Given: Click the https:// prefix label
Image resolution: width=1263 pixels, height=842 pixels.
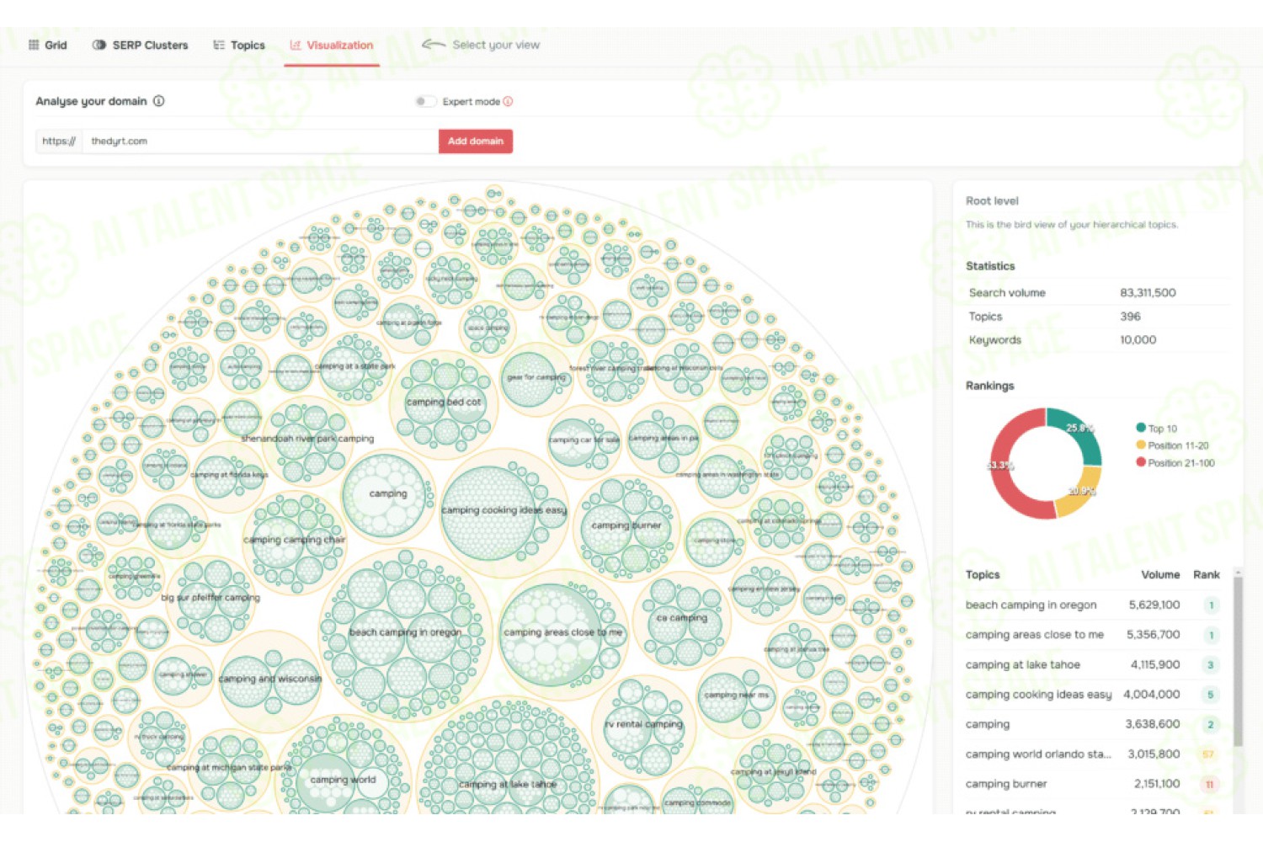Looking at the screenshot, I should 59,141.
